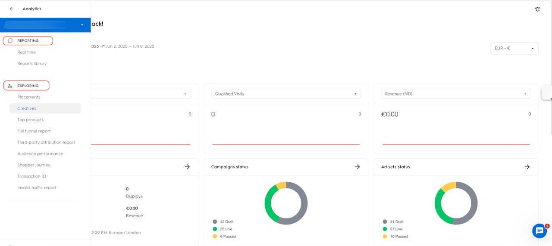The height and width of the screenshot is (246, 552).
Task: Open the notifications bell icon
Action: pos(537,9)
